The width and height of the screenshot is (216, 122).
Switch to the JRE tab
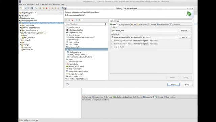click(134, 24)
